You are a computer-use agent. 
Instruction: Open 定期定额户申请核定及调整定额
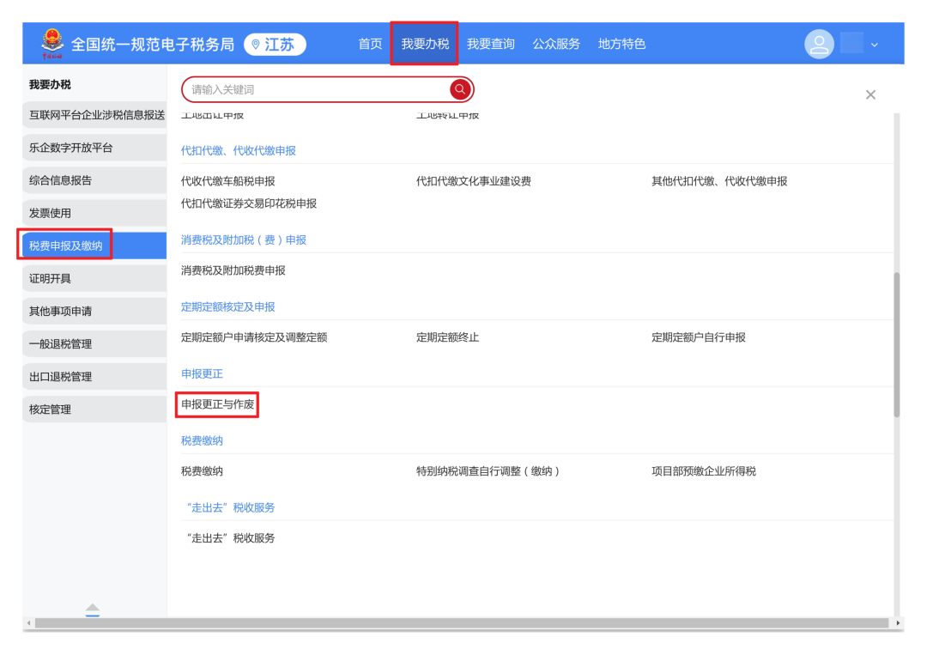[x=254, y=337]
